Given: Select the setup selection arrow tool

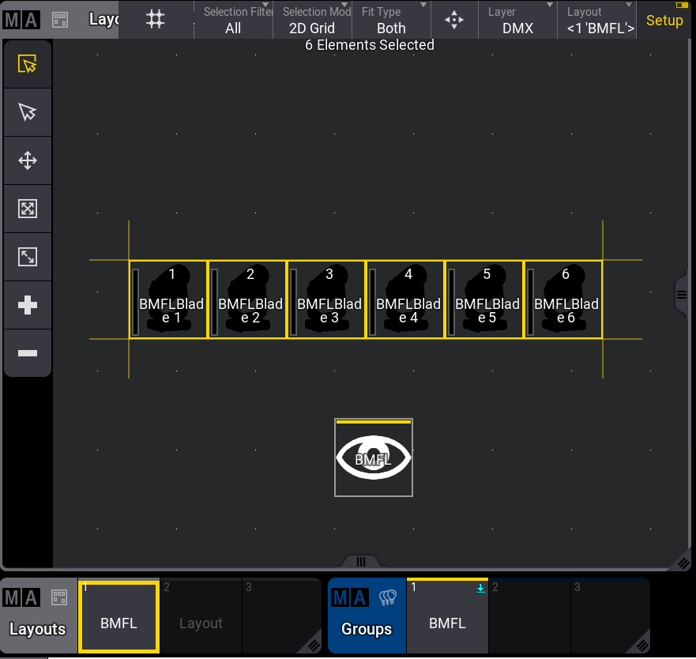Looking at the screenshot, I should click(28, 64).
